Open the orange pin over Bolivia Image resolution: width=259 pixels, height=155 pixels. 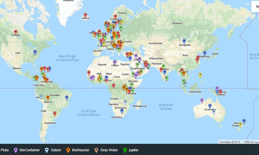(48, 98)
